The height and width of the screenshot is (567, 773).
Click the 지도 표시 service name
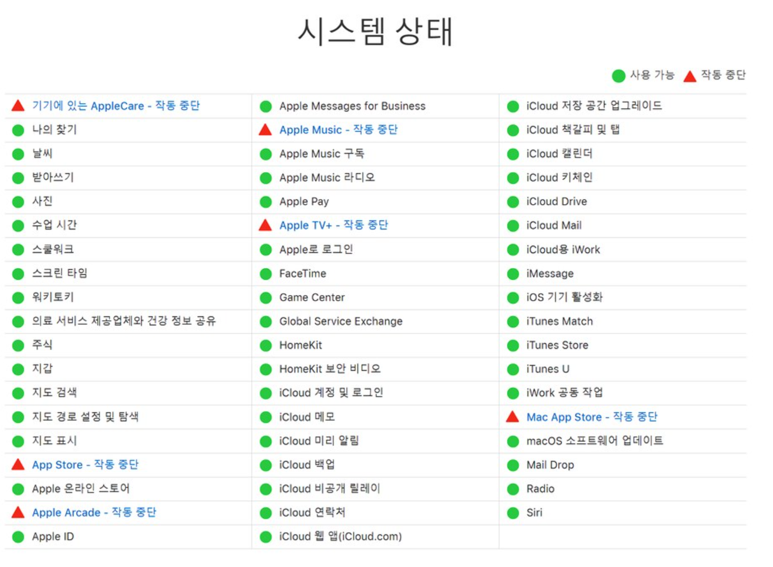point(54,440)
